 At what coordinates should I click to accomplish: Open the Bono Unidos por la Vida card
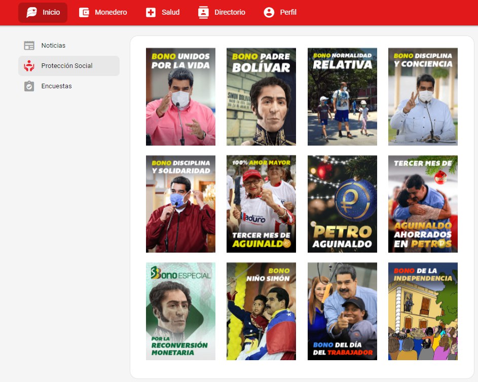[181, 97]
